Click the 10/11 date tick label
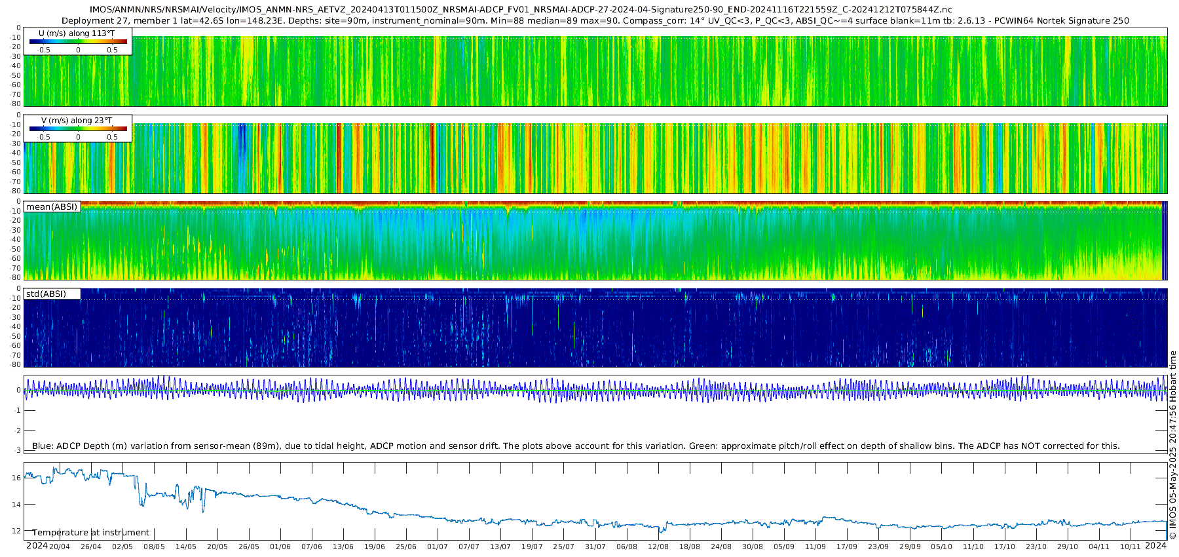The width and height of the screenshot is (1179, 557). [x=1131, y=547]
